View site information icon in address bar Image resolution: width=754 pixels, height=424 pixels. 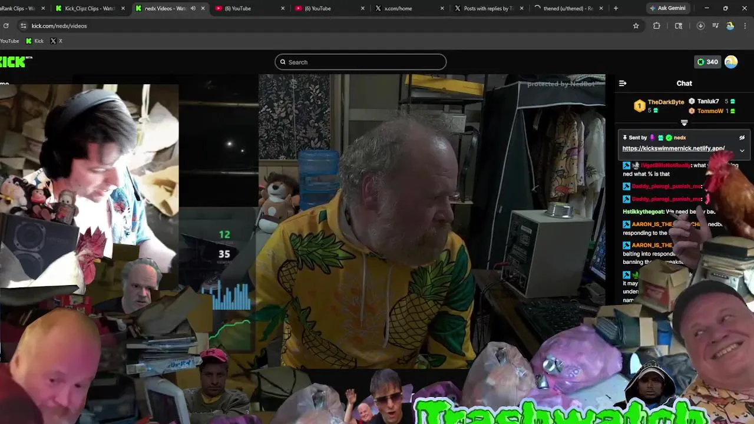(x=23, y=26)
